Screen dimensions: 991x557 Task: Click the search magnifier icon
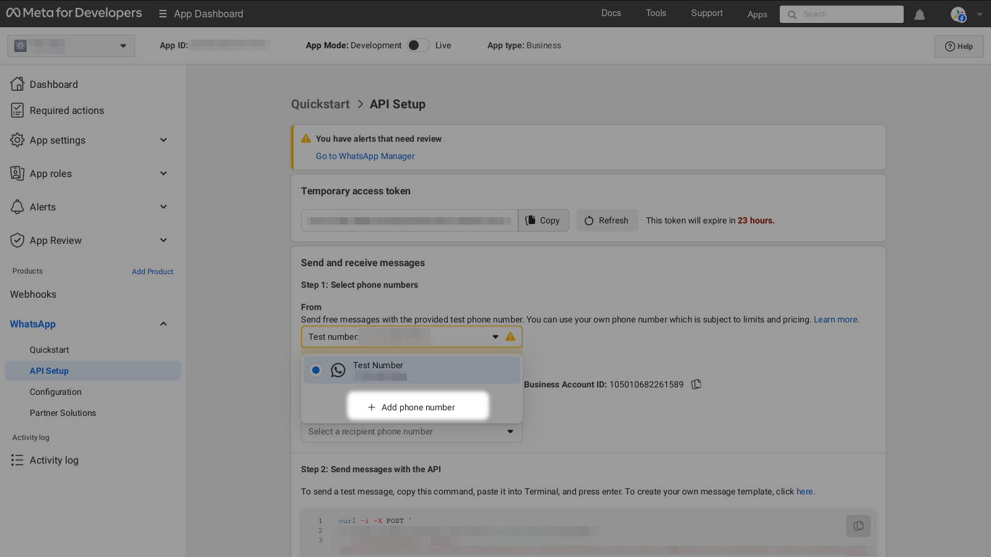click(x=792, y=14)
